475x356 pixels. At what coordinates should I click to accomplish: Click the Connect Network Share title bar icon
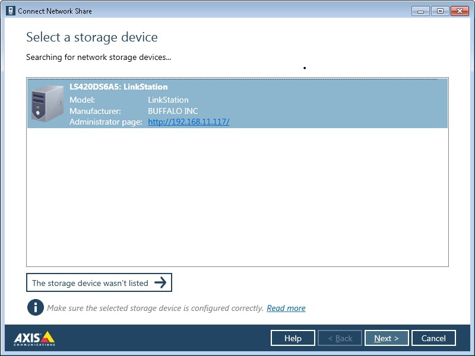coord(10,11)
